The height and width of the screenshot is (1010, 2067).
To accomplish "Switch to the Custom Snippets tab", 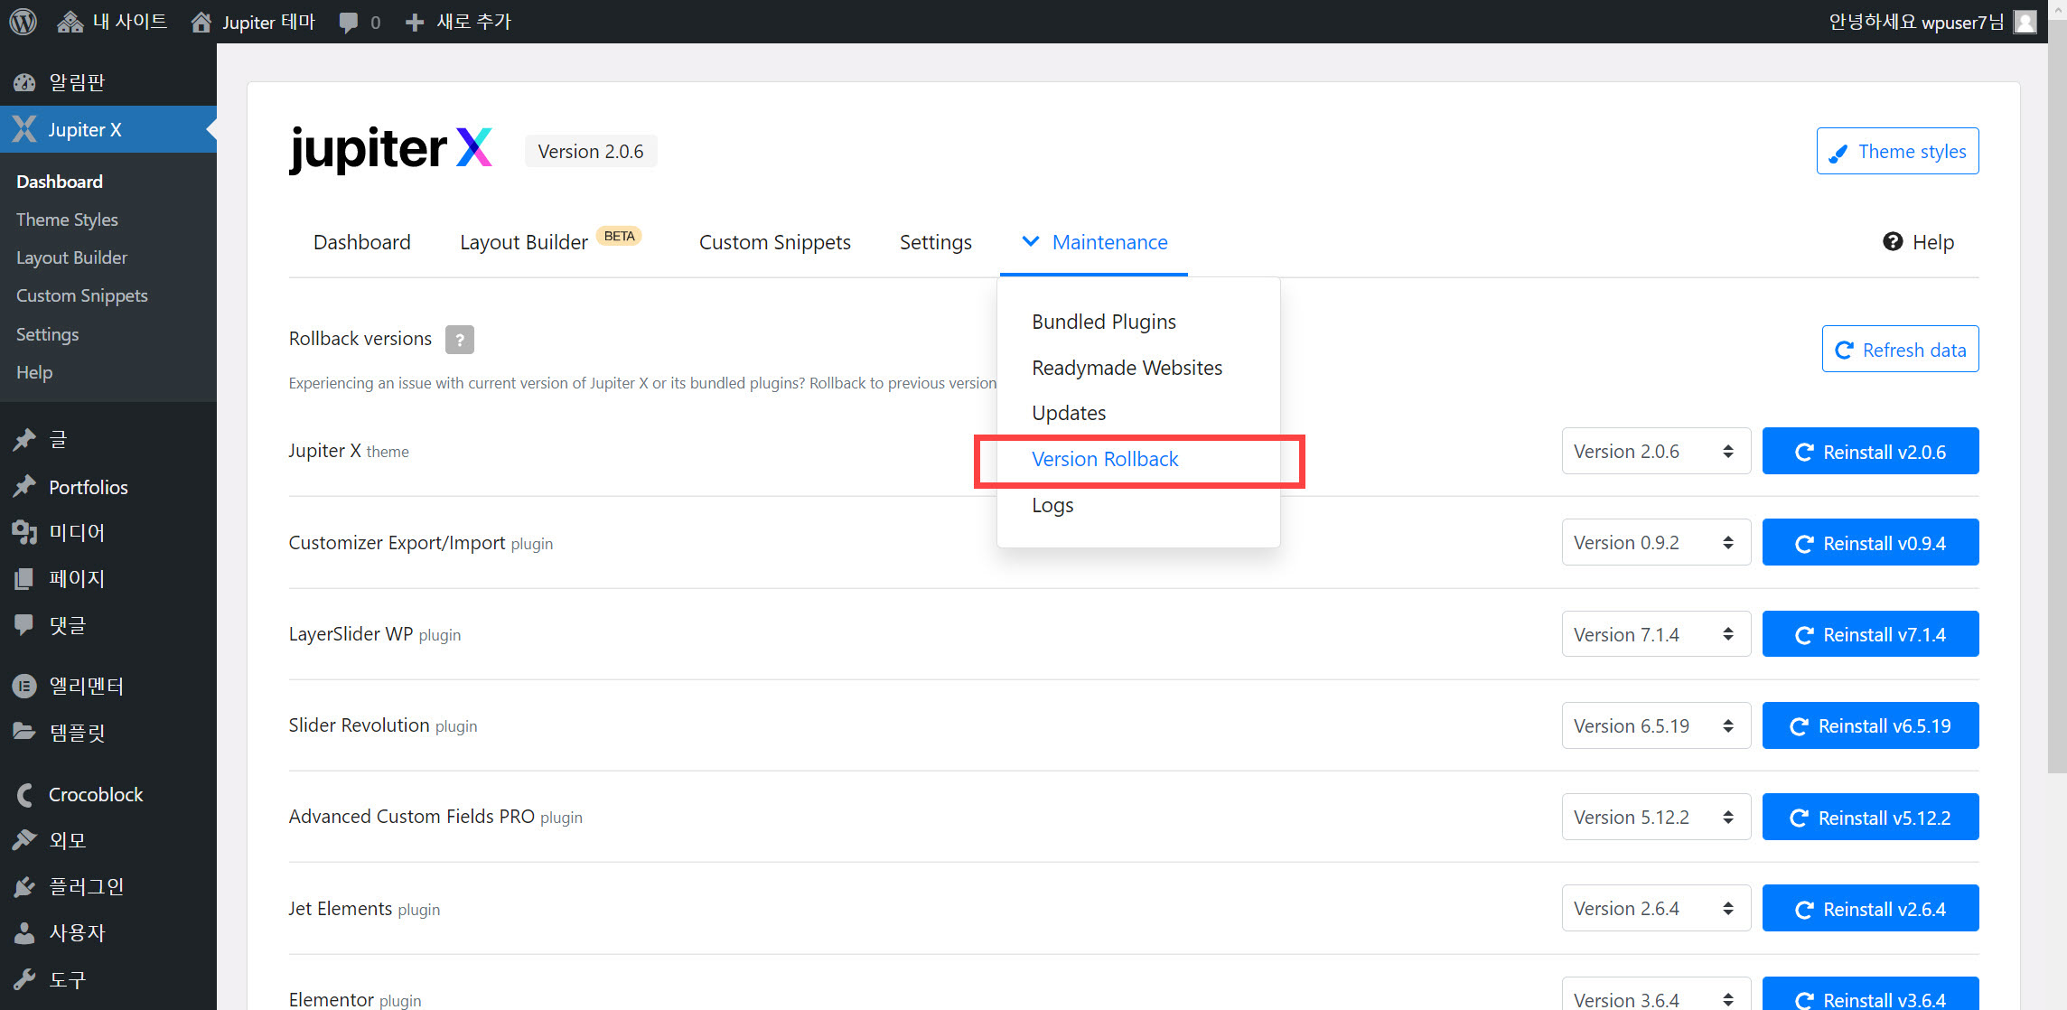I will (x=774, y=242).
